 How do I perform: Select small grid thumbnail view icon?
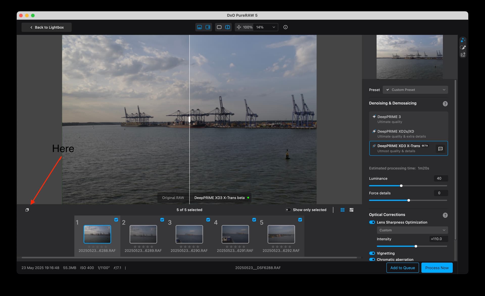tap(343, 210)
